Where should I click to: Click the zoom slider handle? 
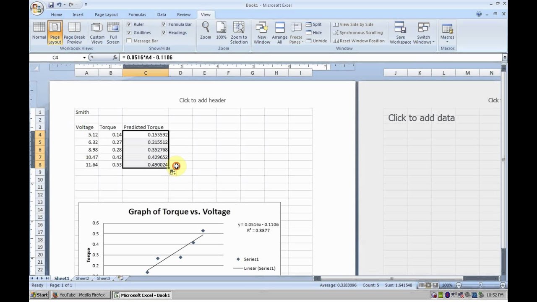(480, 285)
